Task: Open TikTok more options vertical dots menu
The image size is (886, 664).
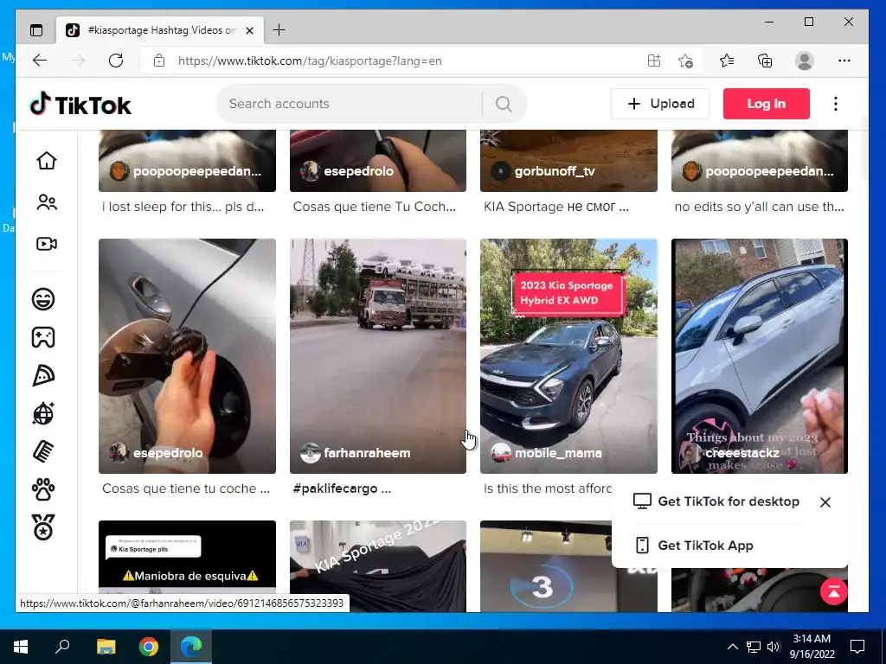Action: 836,104
